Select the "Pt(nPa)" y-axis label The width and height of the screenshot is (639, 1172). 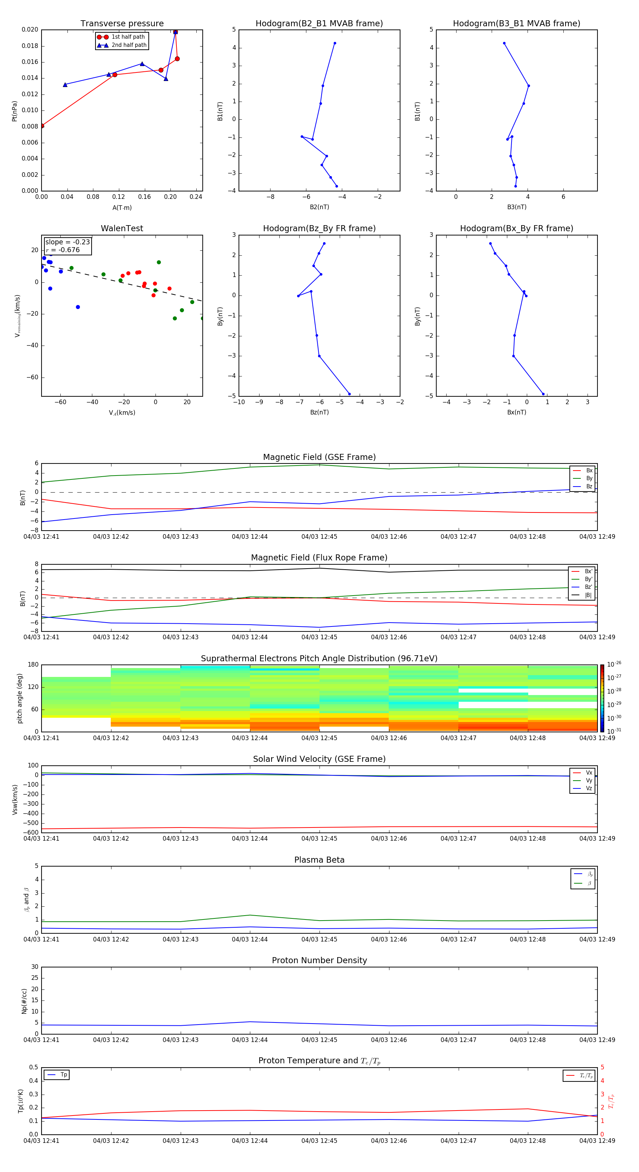click(14, 111)
